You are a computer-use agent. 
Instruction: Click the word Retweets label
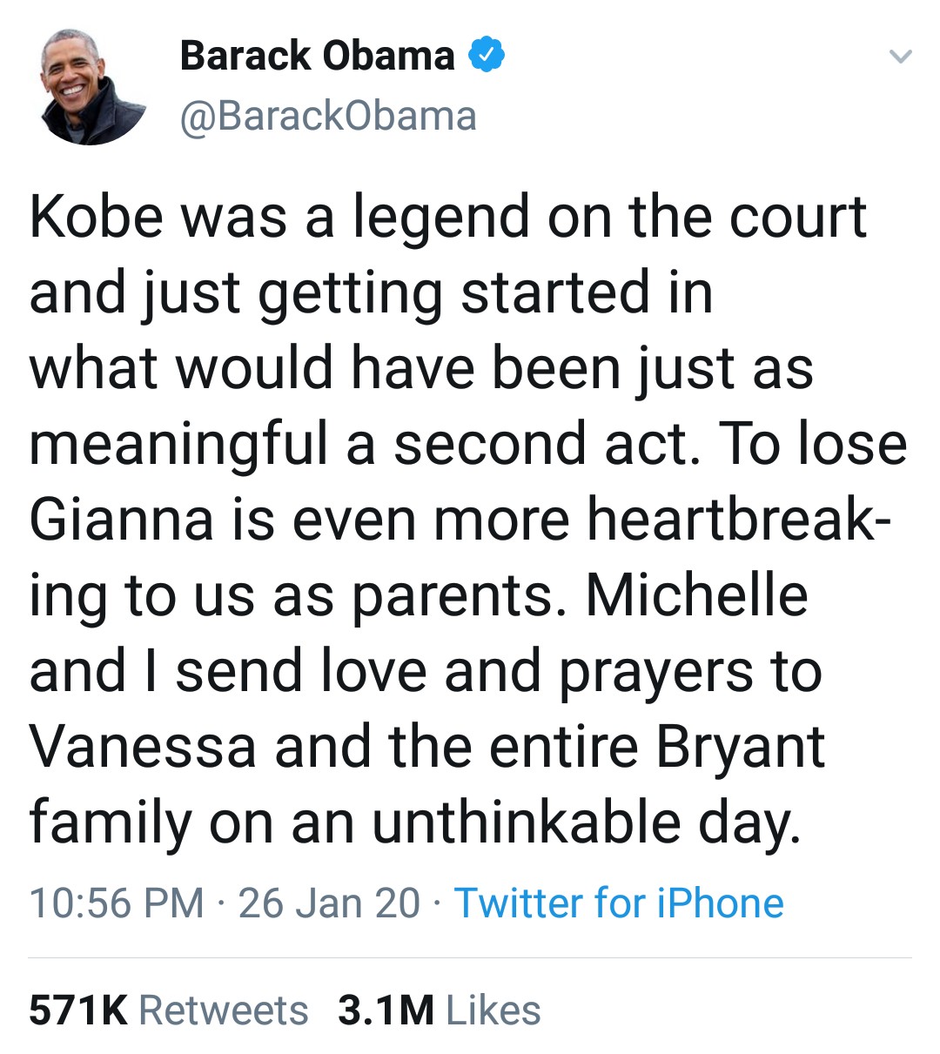tap(224, 1010)
